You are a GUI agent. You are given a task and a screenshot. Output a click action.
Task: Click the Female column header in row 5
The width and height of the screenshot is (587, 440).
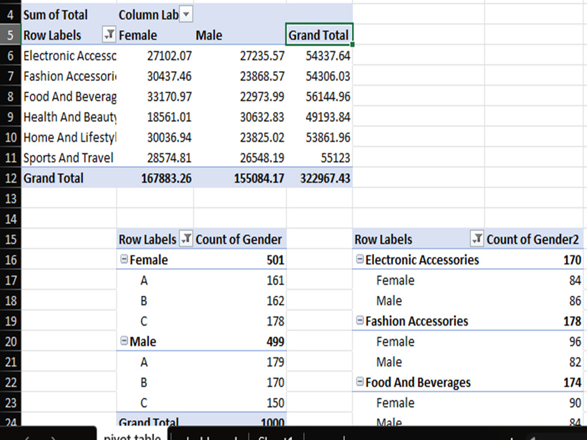point(155,35)
